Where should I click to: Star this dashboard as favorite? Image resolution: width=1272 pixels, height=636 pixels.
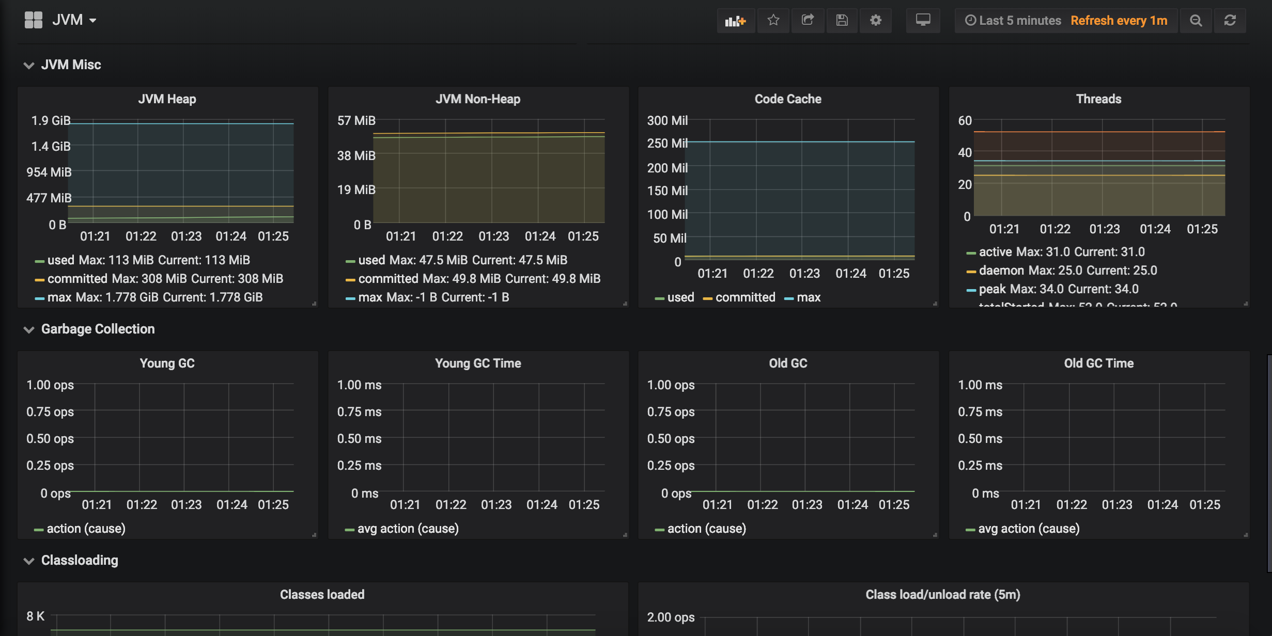click(773, 21)
